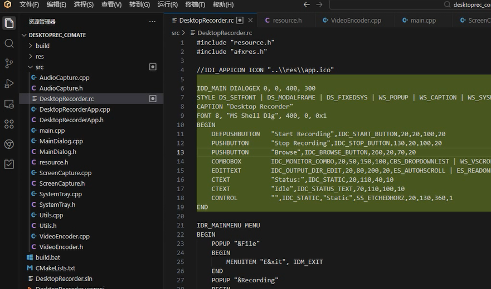Open SystemTray.cpp in file tree
The image size is (491, 289).
tap(91, 194)
